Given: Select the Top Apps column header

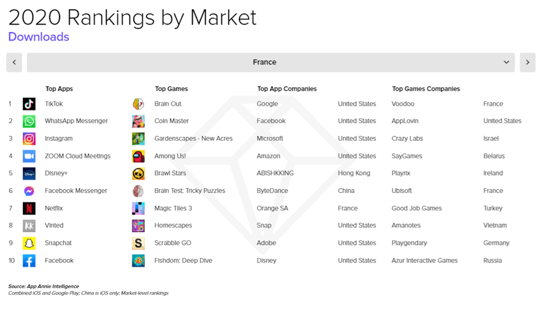Looking at the screenshot, I should (x=59, y=89).
